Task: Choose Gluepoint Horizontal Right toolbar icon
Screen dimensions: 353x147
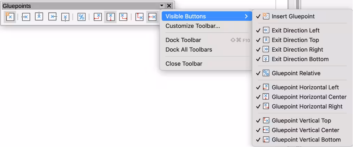Action: 123,17
